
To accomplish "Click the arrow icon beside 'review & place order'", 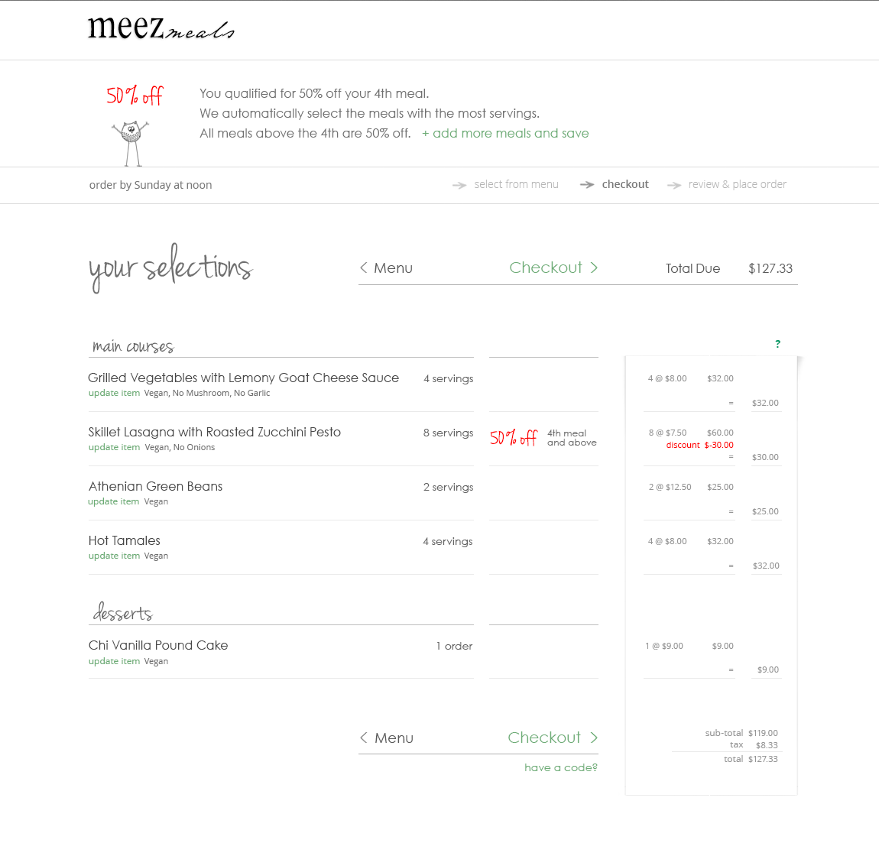I will tap(674, 185).
